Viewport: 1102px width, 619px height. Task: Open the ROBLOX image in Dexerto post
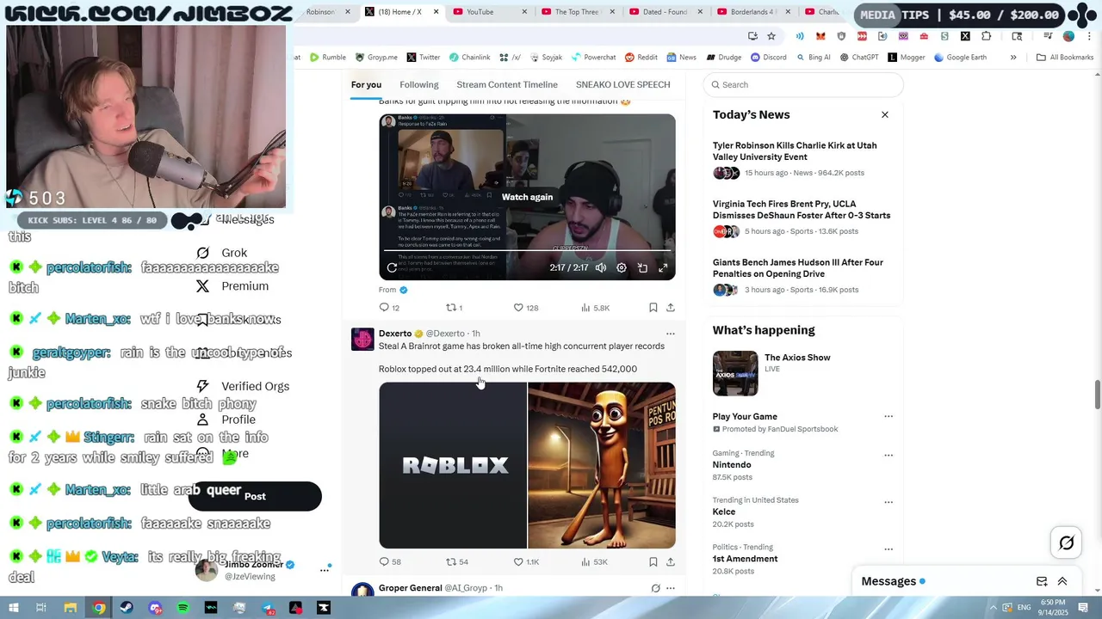click(453, 465)
